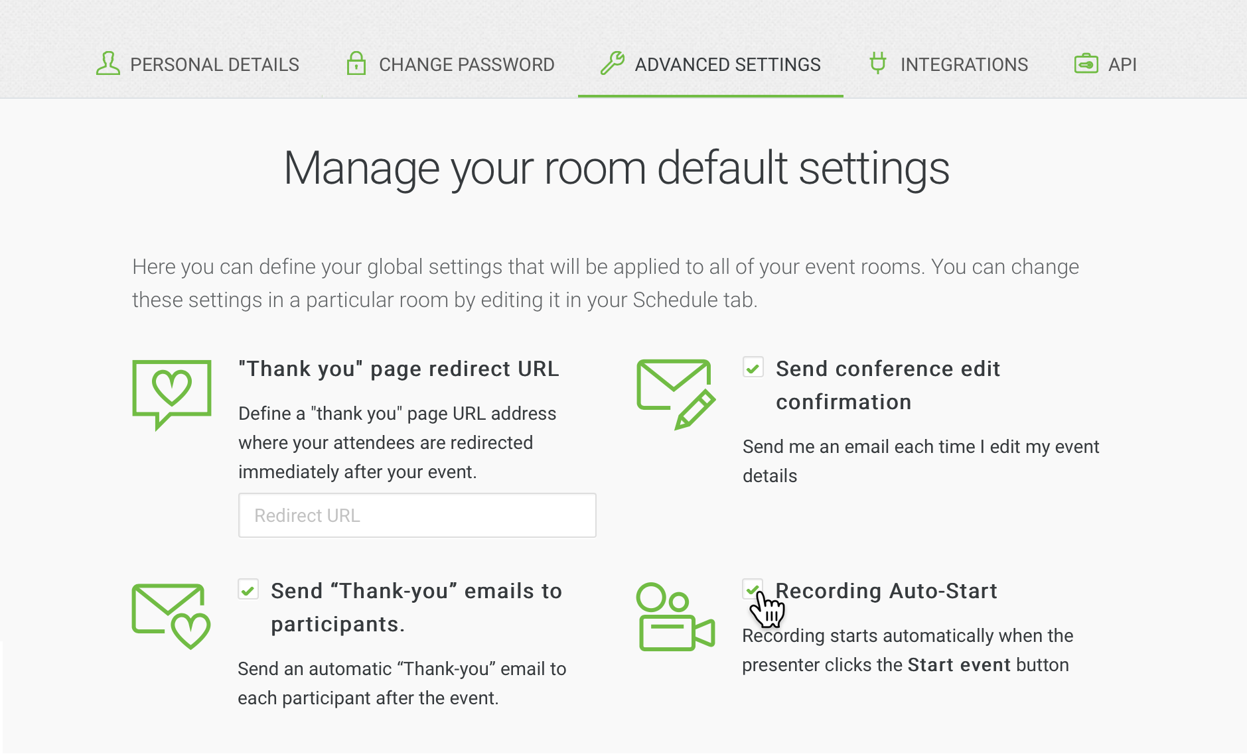This screenshot has width=1247, height=754.
Task: Uncheck Send conference edit confirmation checkbox
Action: (753, 368)
